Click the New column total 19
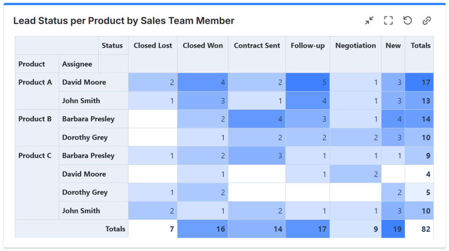The height and width of the screenshot is (251, 449). [396, 229]
